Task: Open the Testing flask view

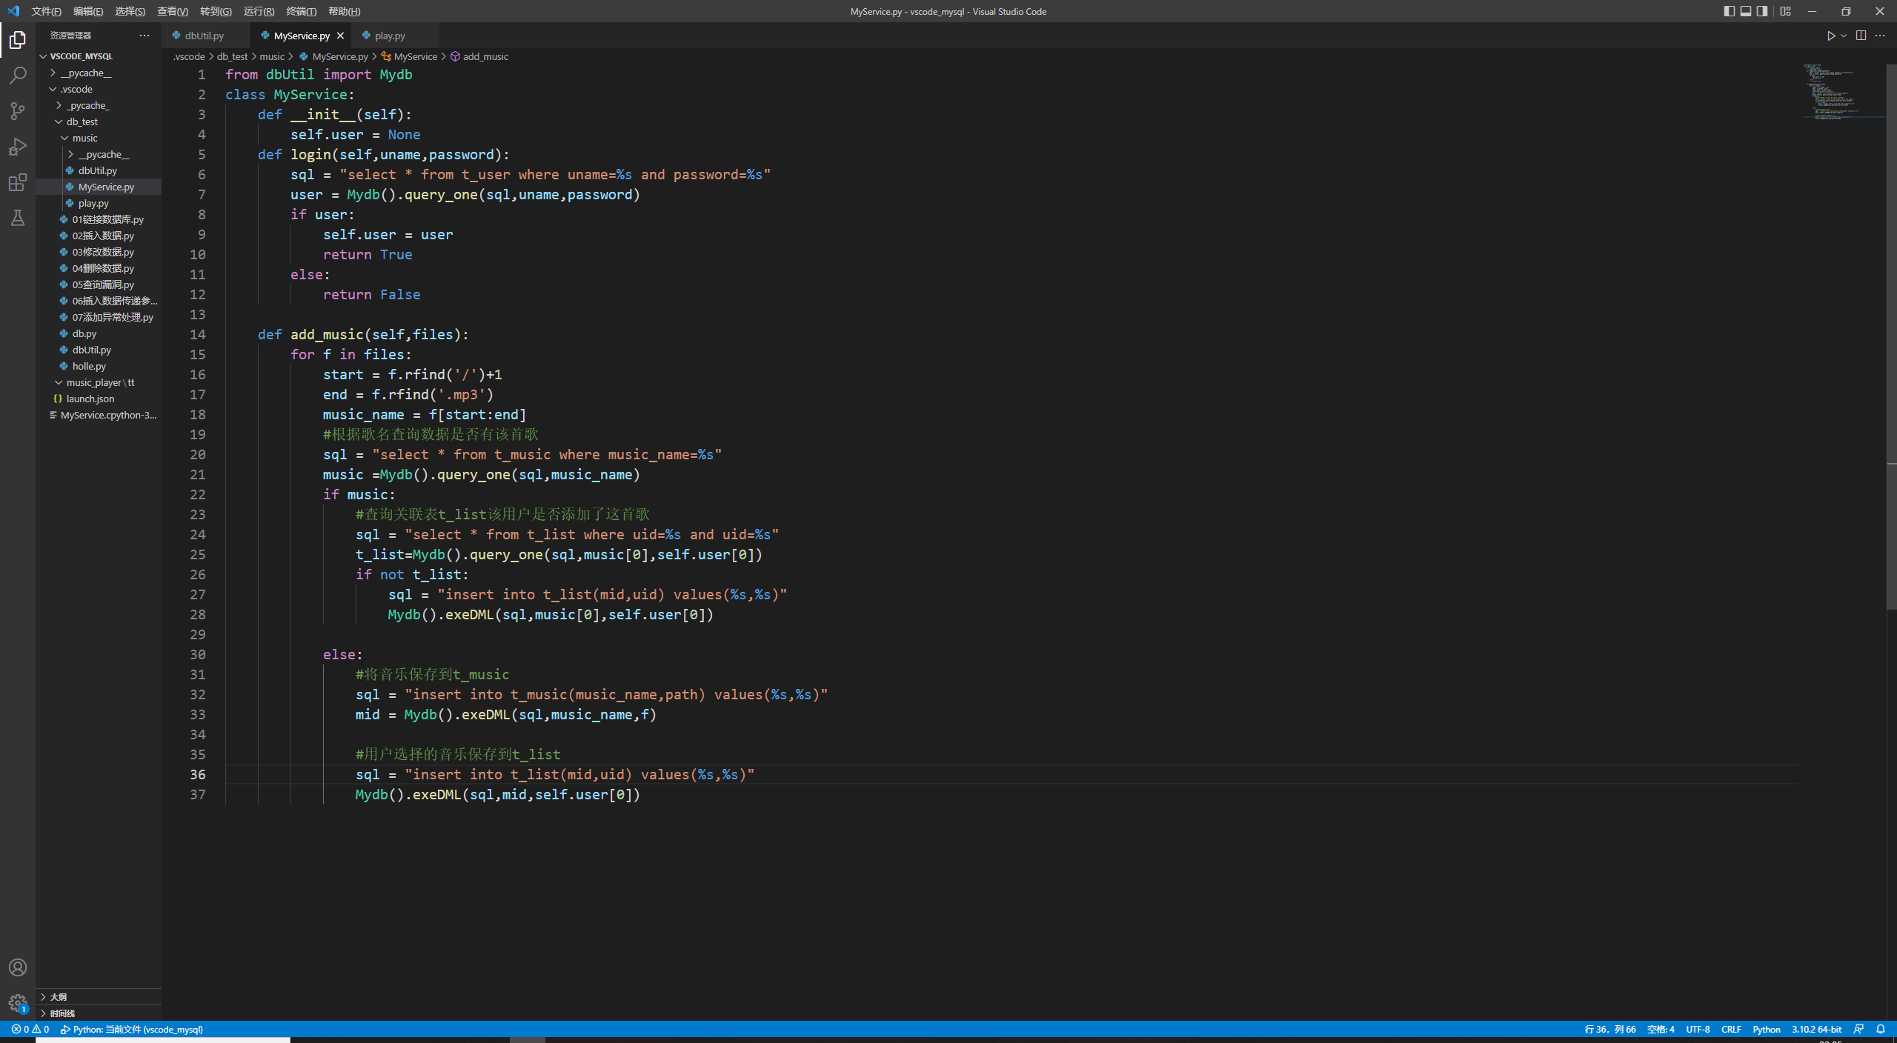Action: 18,218
